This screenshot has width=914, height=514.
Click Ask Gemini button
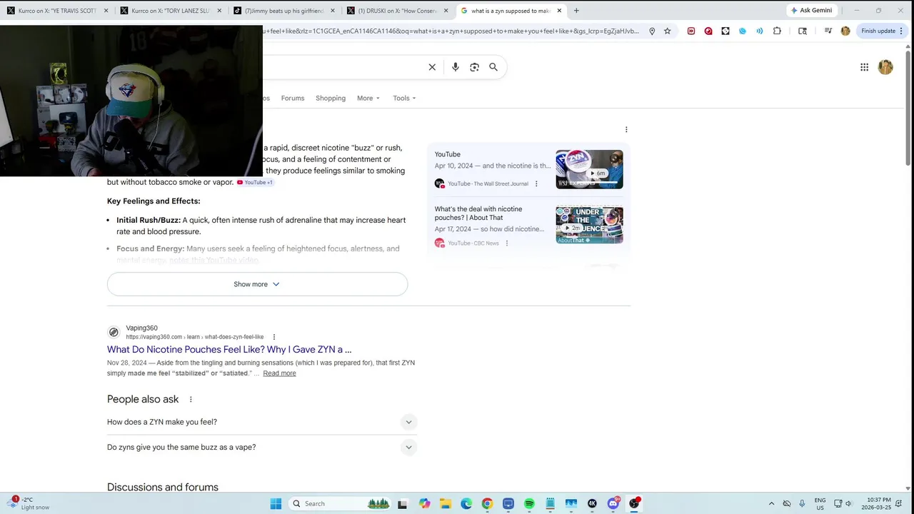click(811, 11)
